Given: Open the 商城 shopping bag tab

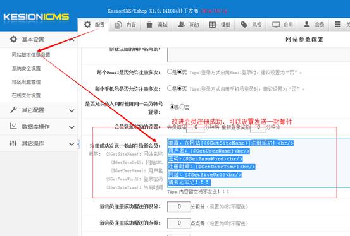Looking at the screenshot, I should coord(156,25).
